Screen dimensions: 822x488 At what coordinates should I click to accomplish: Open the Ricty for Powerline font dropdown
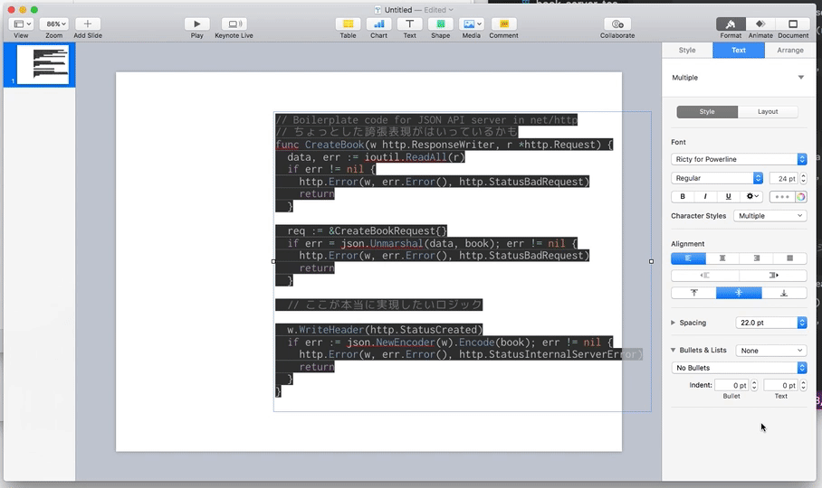tap(739, 159)
